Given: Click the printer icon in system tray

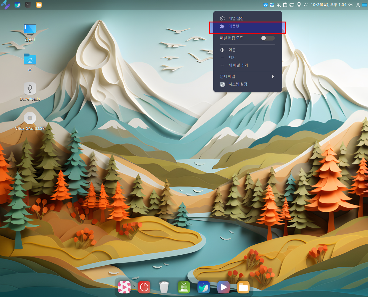Looking at the screenshot, I should 292,5.
